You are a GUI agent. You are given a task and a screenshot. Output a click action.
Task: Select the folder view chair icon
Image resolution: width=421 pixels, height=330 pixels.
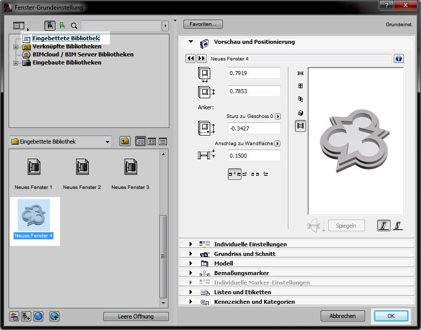pyautogui.click(x=50, y=26)
